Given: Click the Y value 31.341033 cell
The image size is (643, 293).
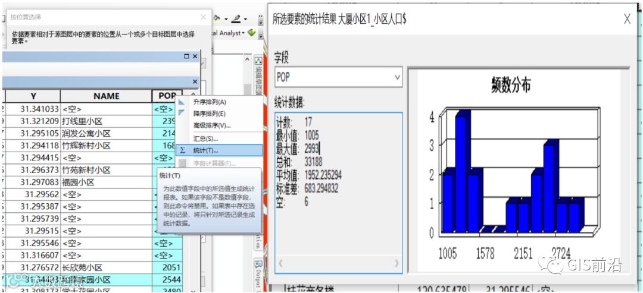Looking at the screenshot, I should pos(33,109).
